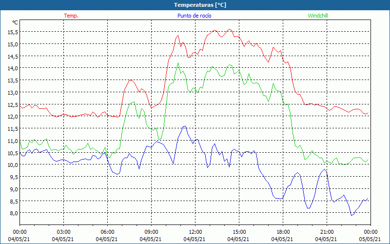Click the 18:00 time axis label
This screenshot has width=390, height=244.
click(283, 232)
